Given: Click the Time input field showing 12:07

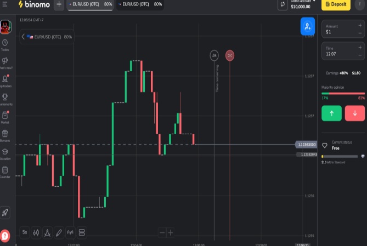Looking at the screenshot, I should click(x=337, y=54).
